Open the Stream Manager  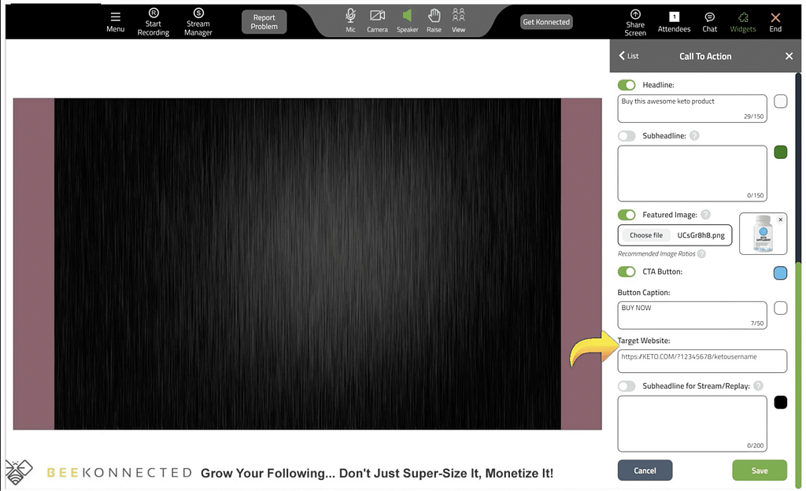[x=198, y=14]
